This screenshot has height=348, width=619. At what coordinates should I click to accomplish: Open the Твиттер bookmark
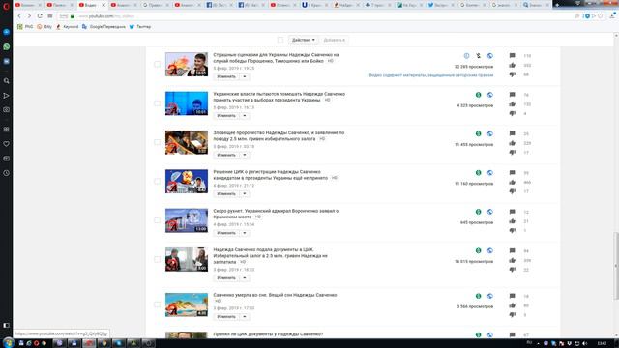pyautogui.click(x=140, y=27)
